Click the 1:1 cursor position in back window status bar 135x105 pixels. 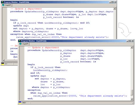(6, 64)
